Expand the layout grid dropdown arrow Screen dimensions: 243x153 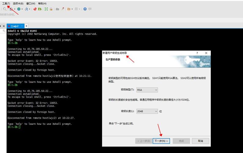coord(79,9)
